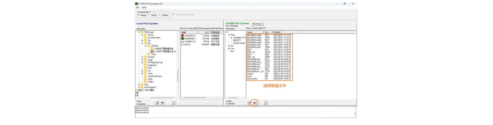Expand the Cache folder in local tree
The image size is (493, 125).
pos(142,35)
